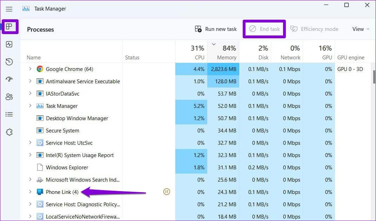Image resolution: width=376 pixels, height=221 pixels.
Task: Click the Antimalware Service Executable icon
Action: coord(40,81)
